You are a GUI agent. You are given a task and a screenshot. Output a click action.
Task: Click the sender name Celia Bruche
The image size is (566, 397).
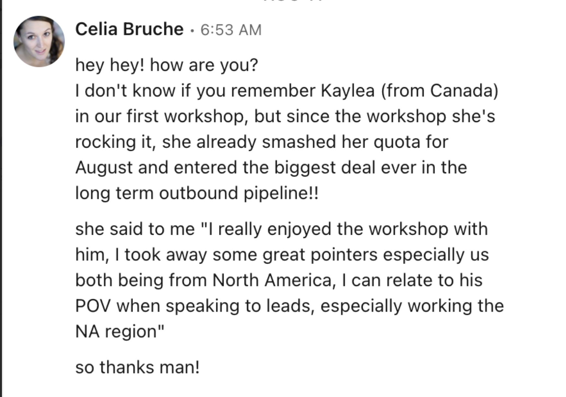pos(129,29)
